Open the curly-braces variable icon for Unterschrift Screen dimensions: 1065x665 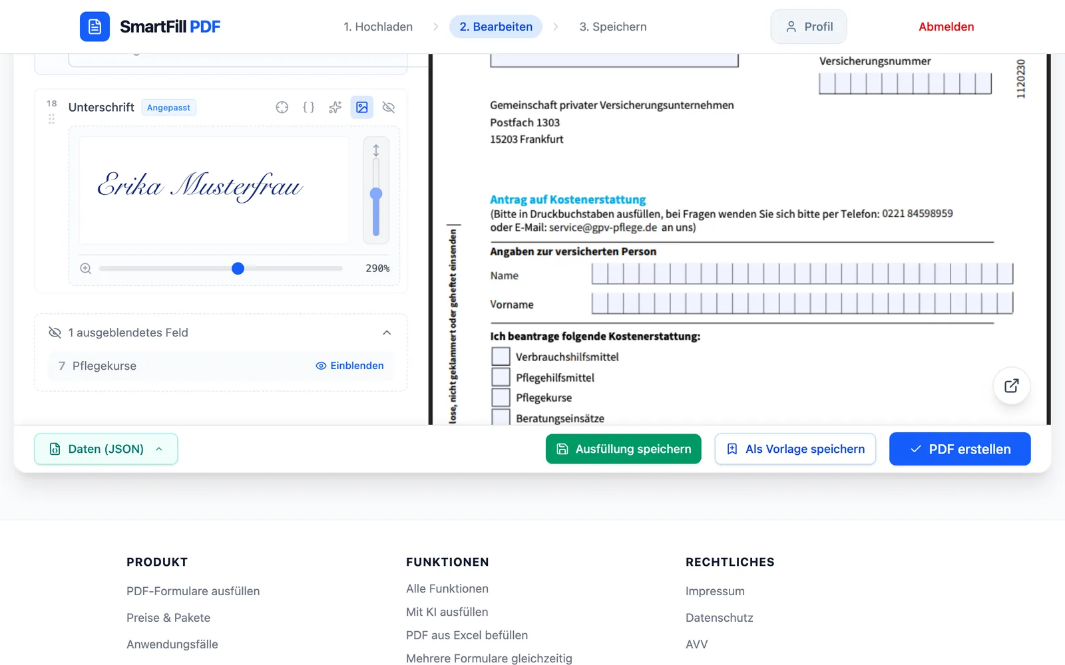pyautogui.click(x=309, y=107)
